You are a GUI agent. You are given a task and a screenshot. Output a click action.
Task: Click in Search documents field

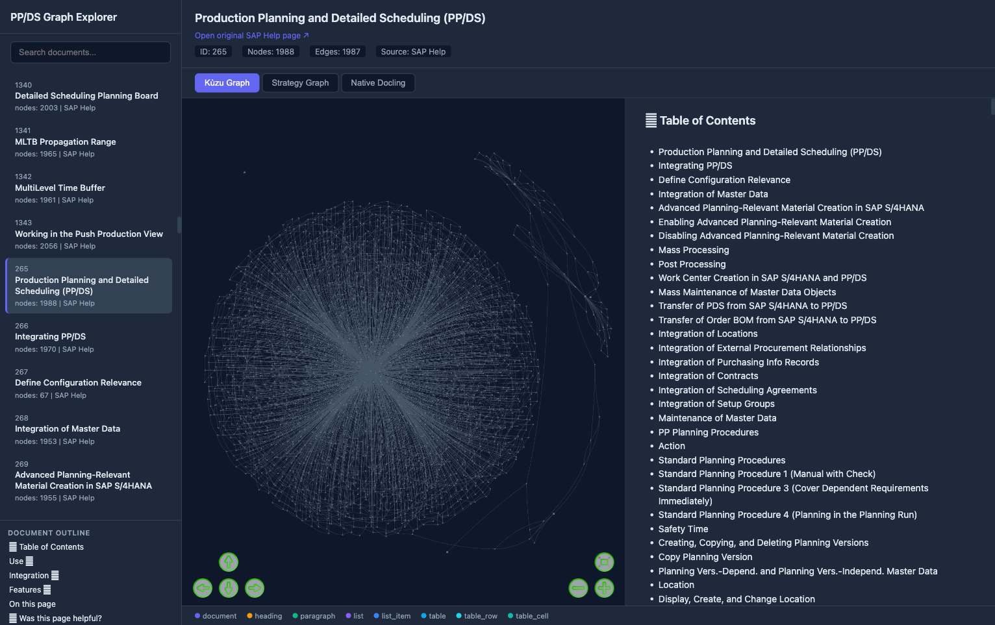pyautogui.click(x=90, y=53)
